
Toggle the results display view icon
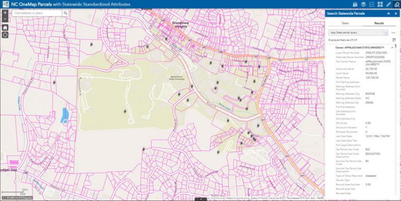pyautogui.click(x=394, y=40)
